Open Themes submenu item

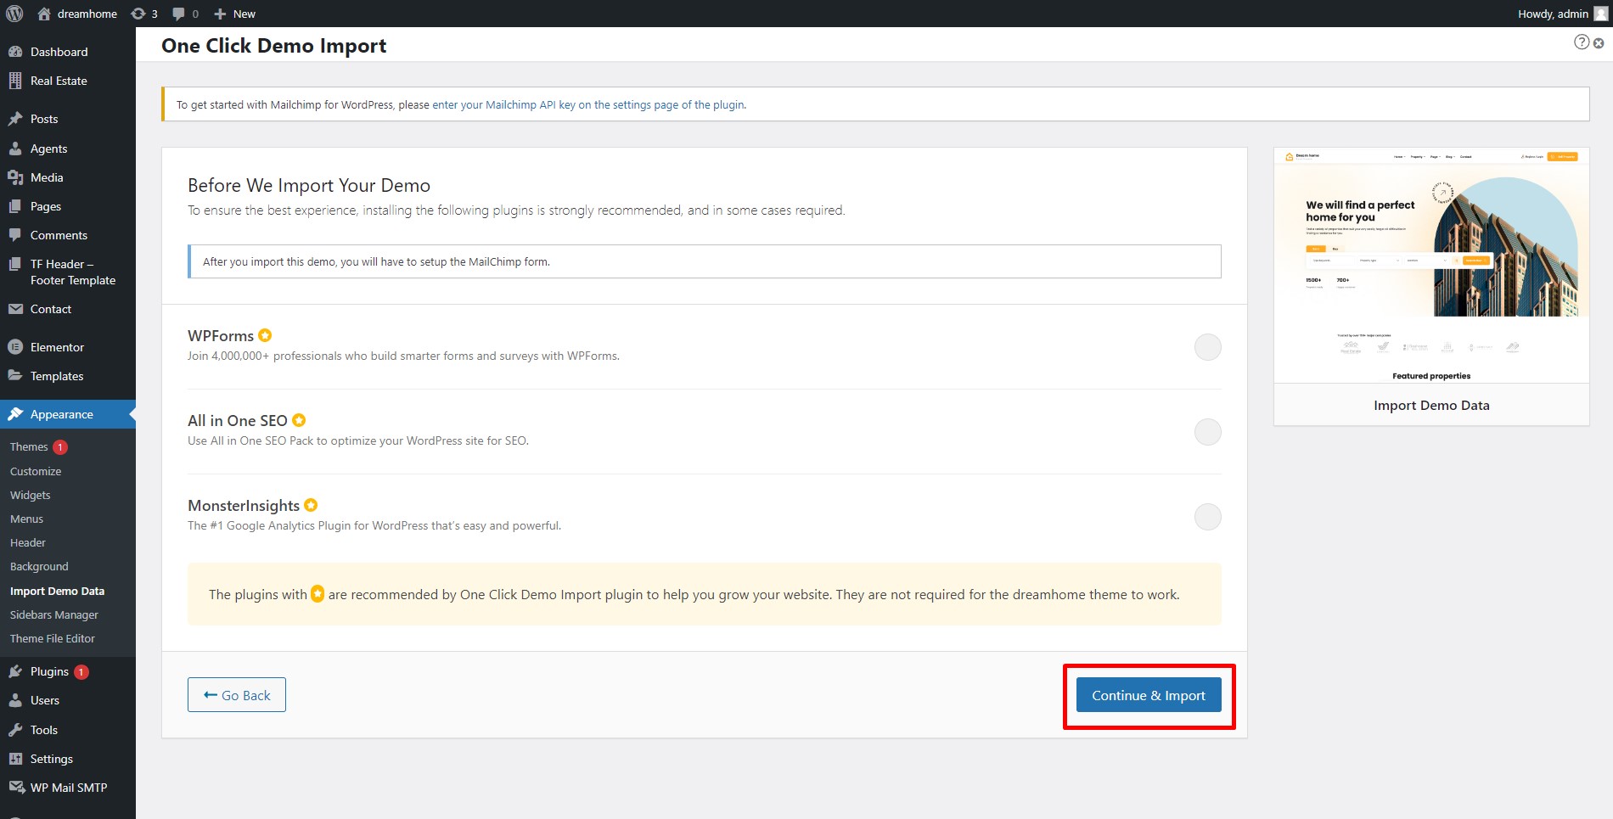(x=29, y=447)
